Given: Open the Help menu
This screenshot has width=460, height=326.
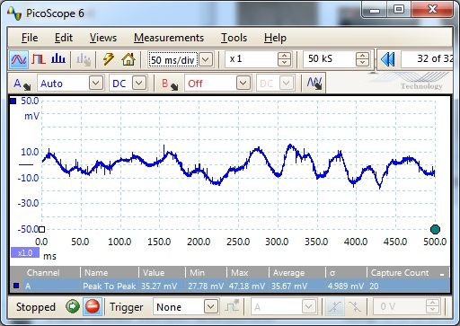Looking at the screenshot, I should 275,38.
